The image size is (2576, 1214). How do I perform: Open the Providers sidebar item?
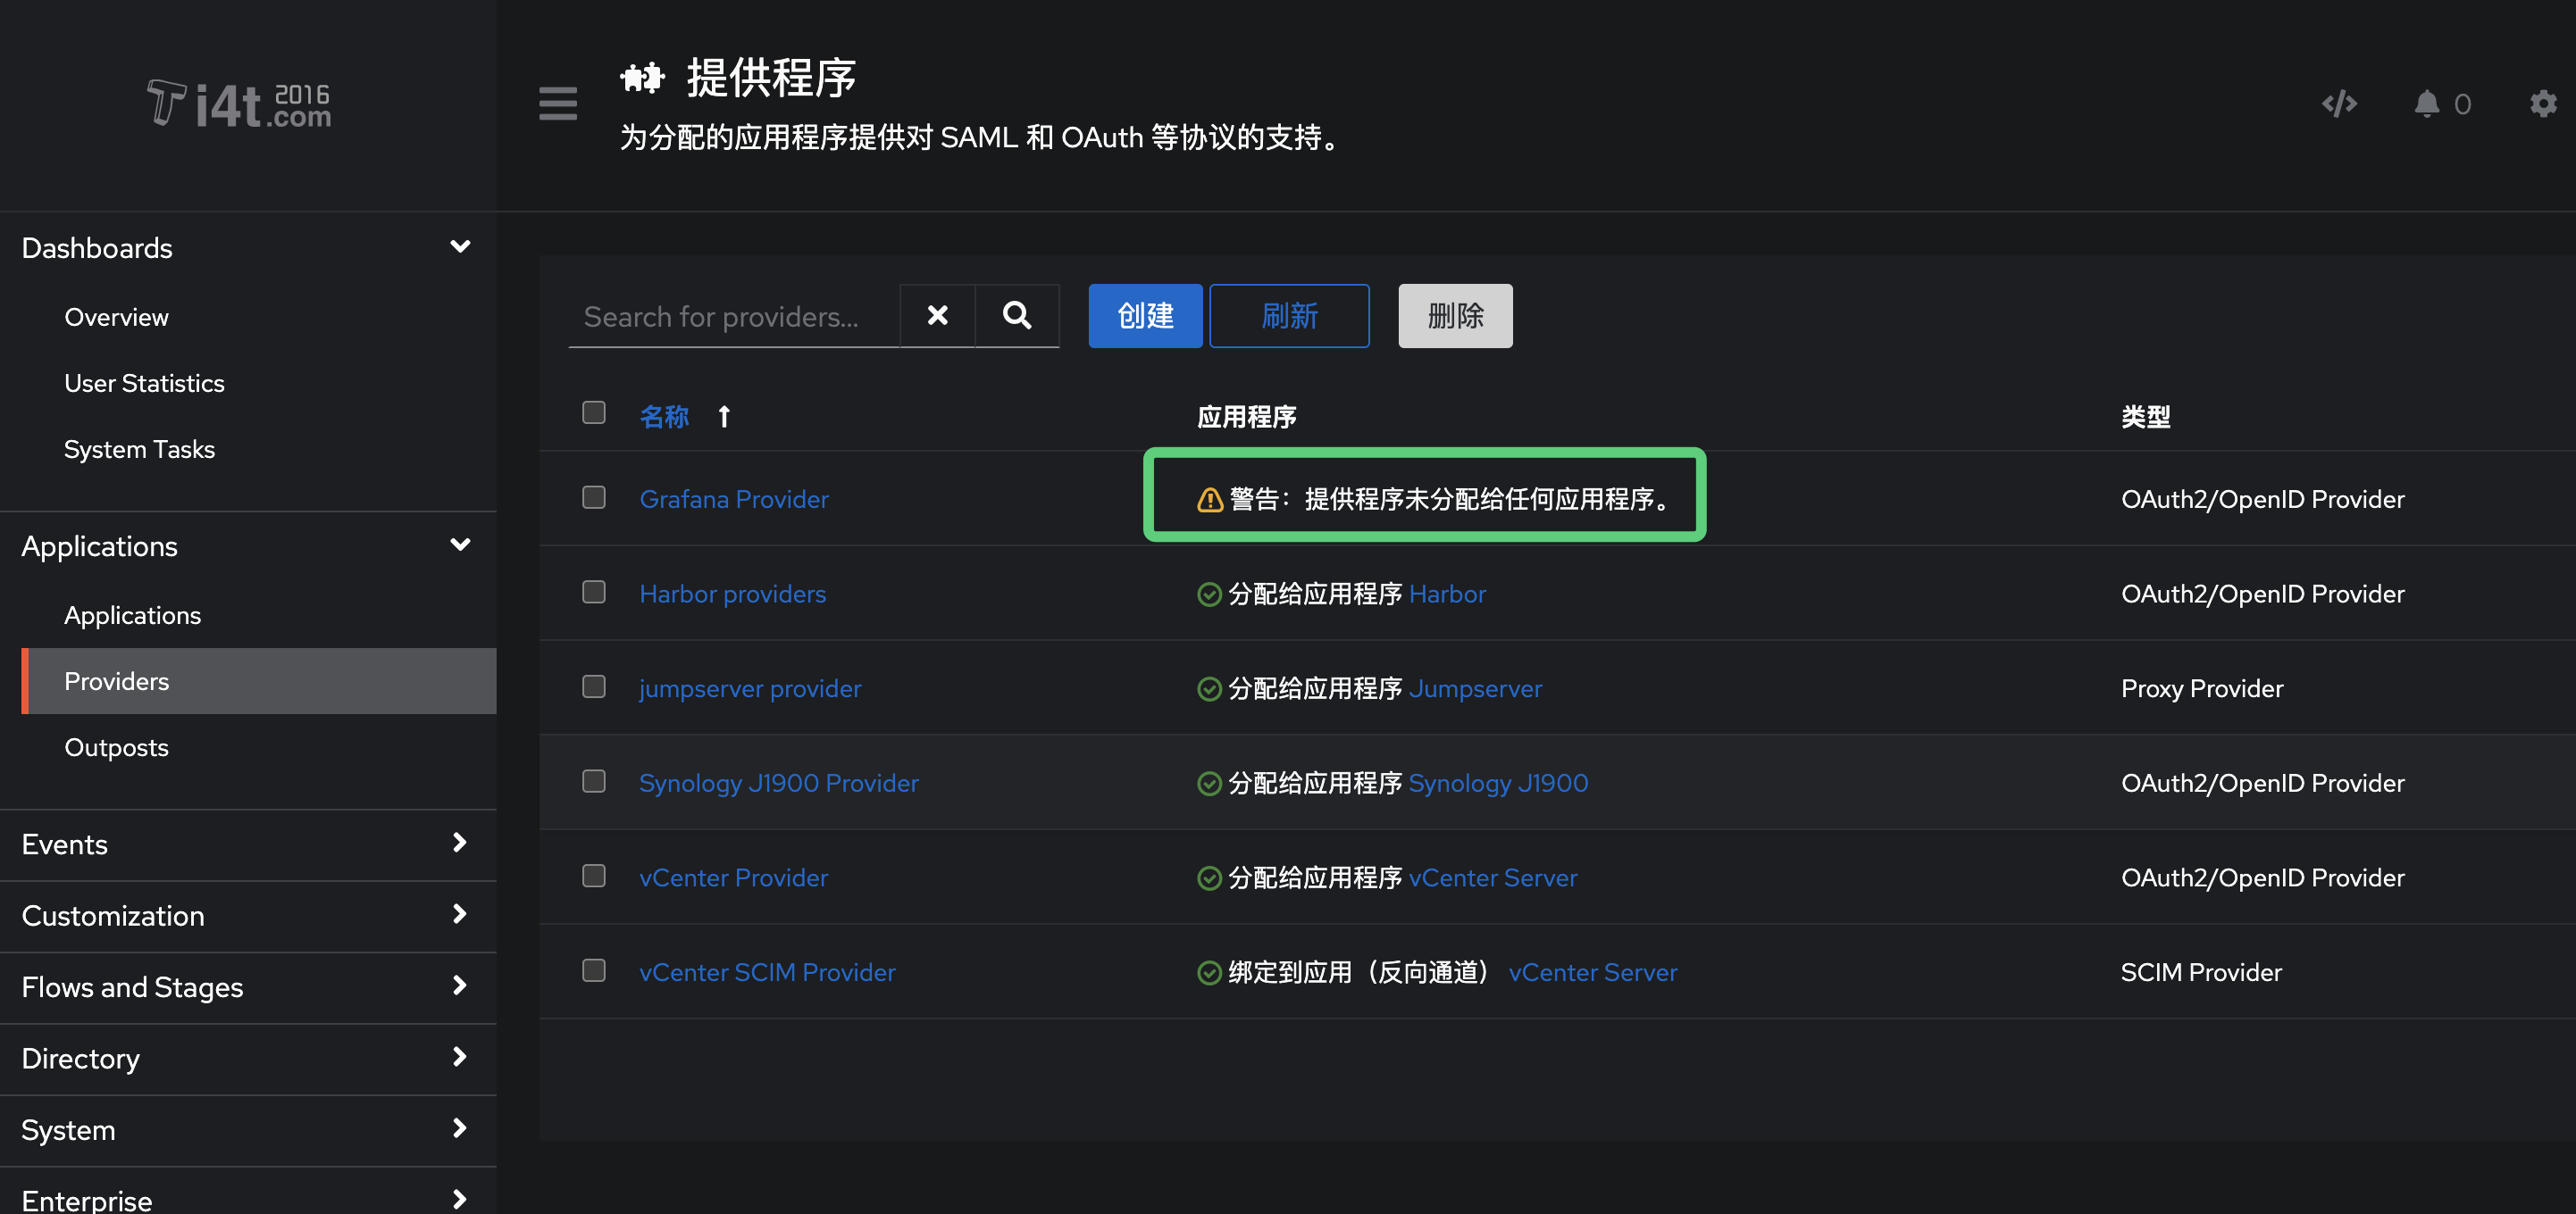(117, 680)
